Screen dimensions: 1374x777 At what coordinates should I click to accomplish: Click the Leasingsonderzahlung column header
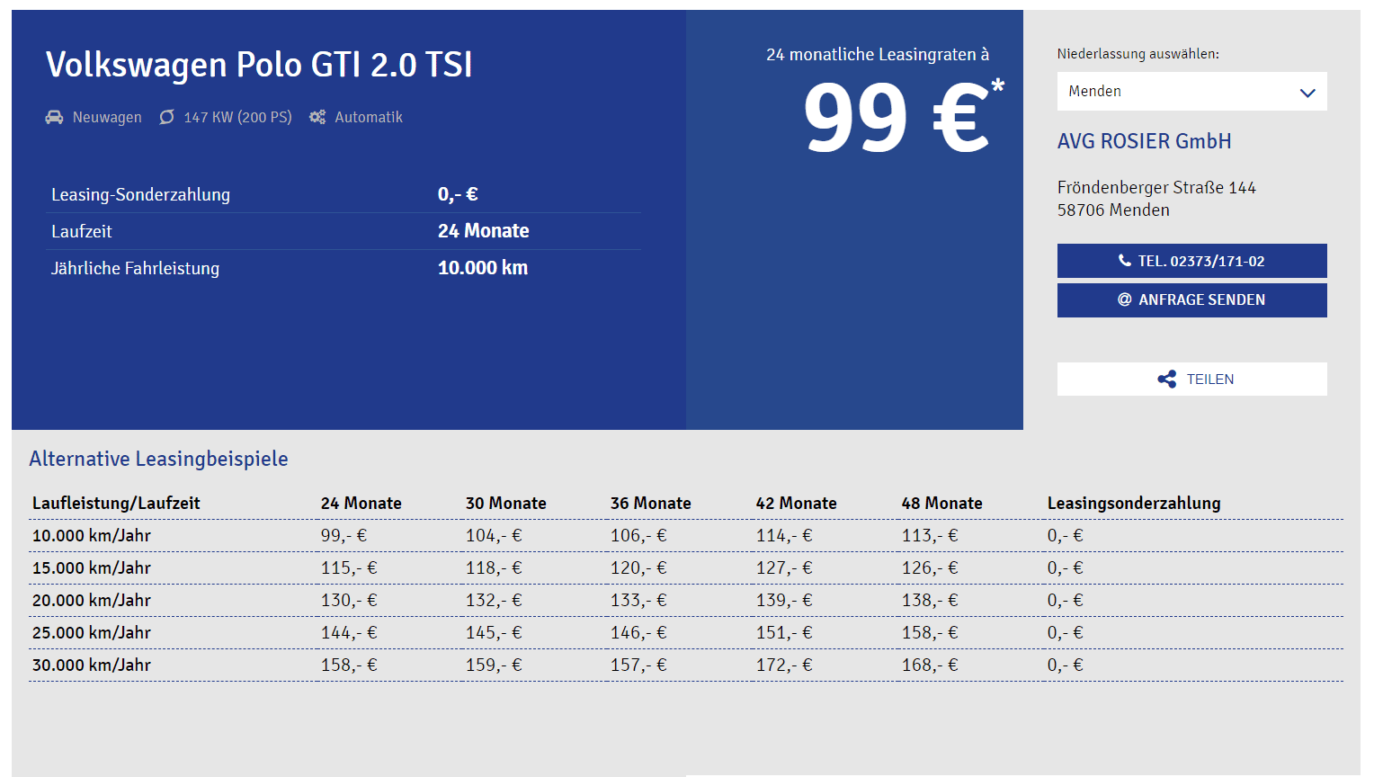1134,504
